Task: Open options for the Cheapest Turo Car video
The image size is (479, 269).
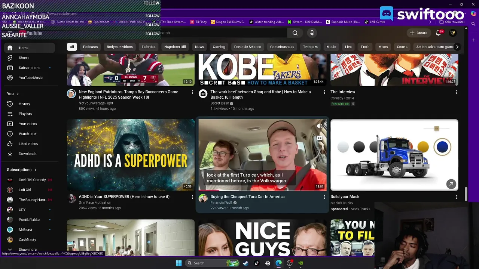Action: 324,197
